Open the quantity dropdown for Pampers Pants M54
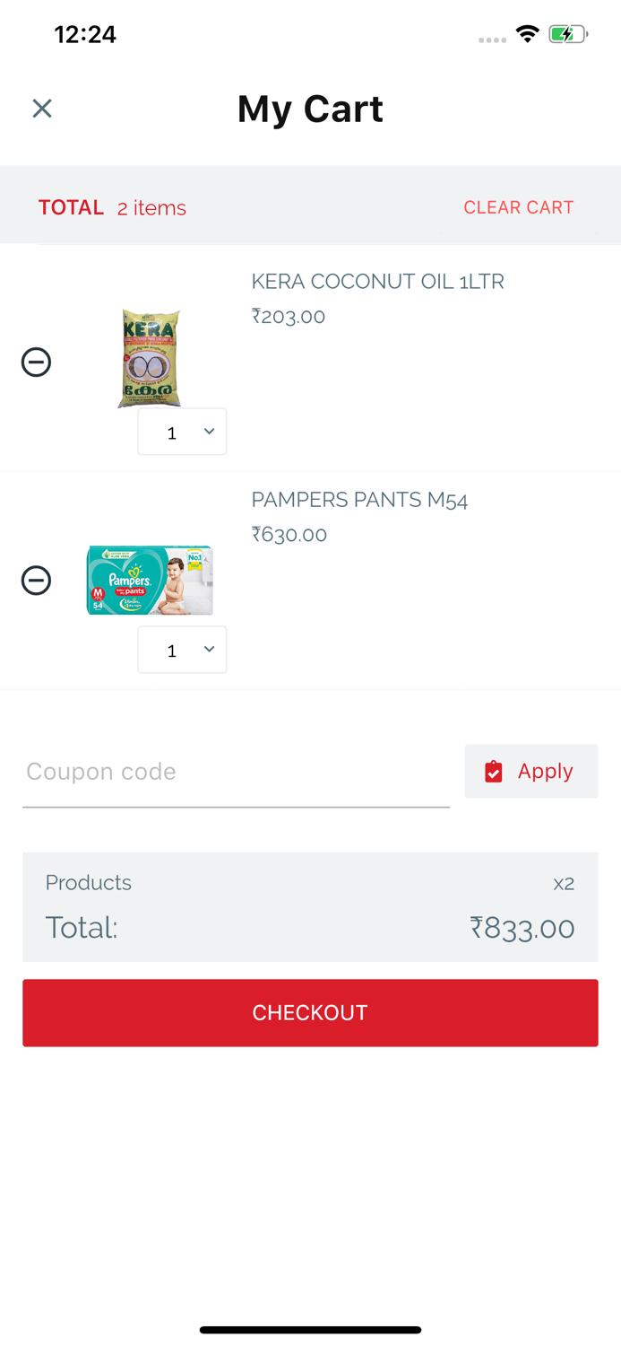This screenshot has height=1346, width=621. (182, 650)
